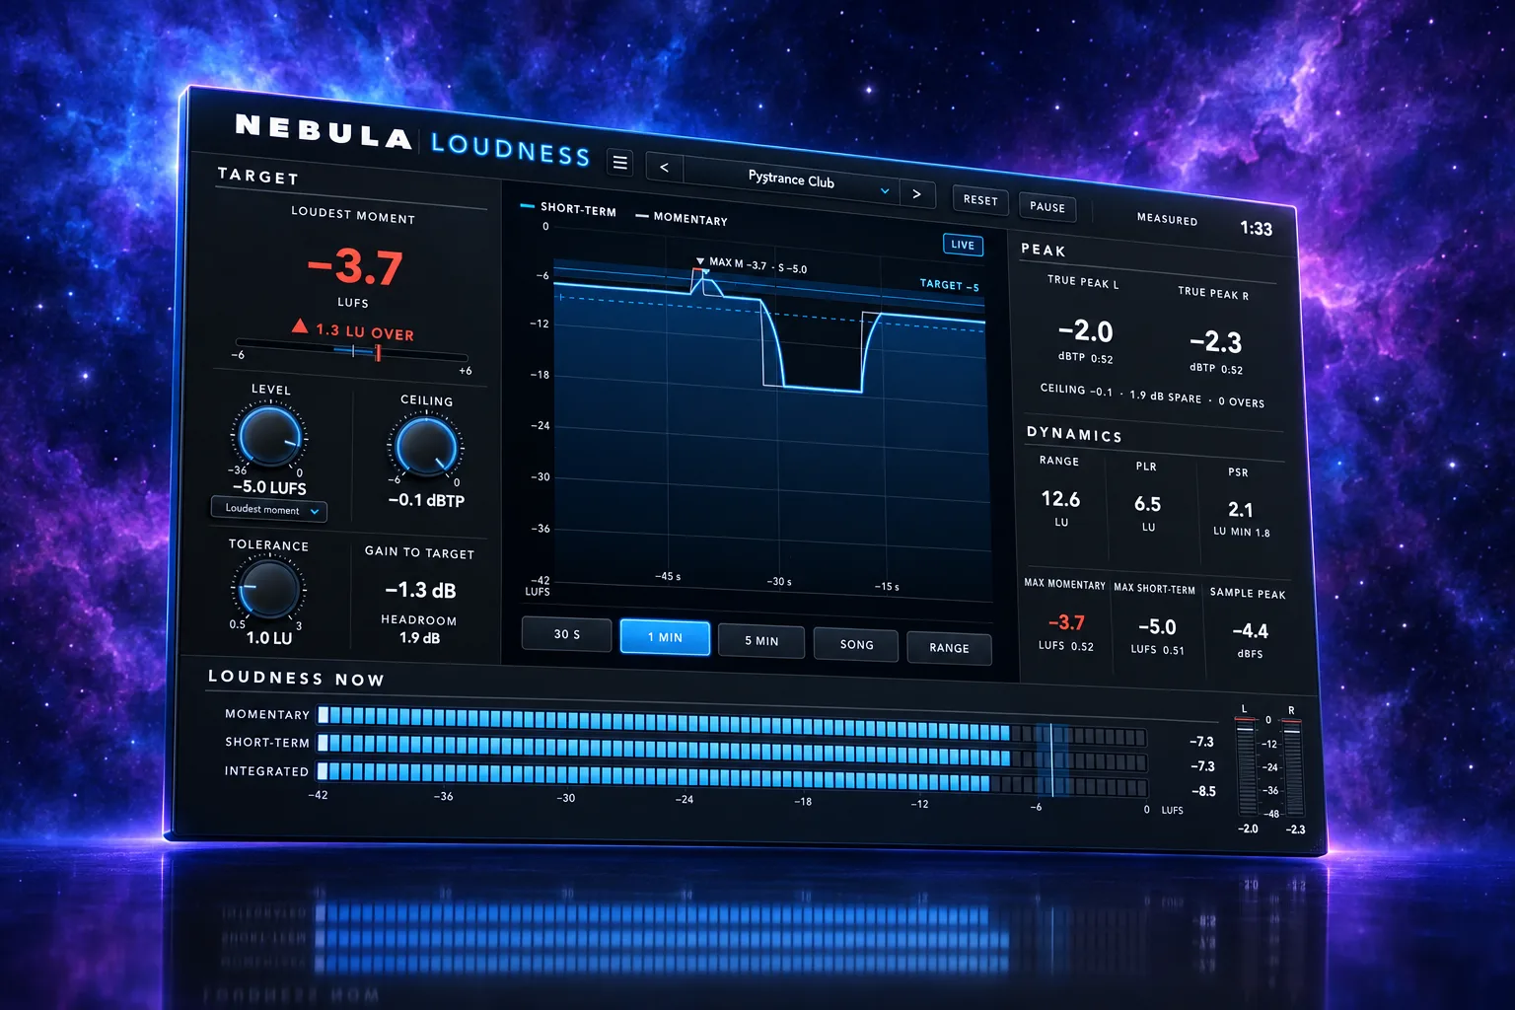
Task: Go to previous preset arrow
Action: (664, 167)
